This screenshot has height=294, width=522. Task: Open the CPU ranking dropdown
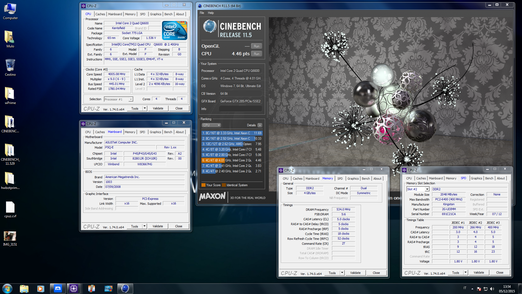[211, 125]
